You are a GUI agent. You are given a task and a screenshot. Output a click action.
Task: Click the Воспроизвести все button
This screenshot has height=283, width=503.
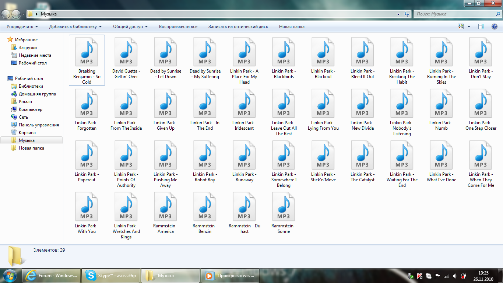point(178,27)
